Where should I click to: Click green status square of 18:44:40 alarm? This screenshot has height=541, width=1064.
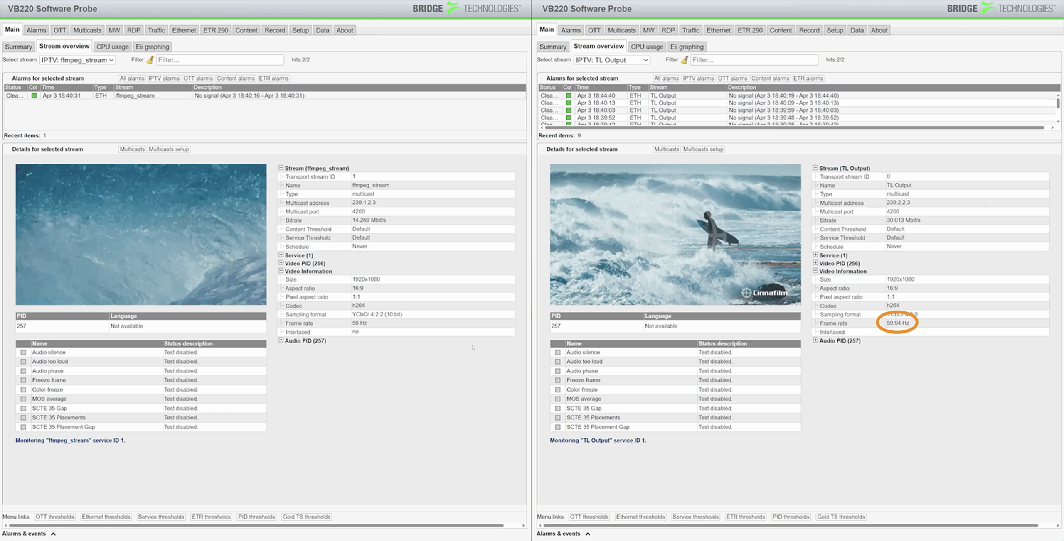click(x=568, y=95)
